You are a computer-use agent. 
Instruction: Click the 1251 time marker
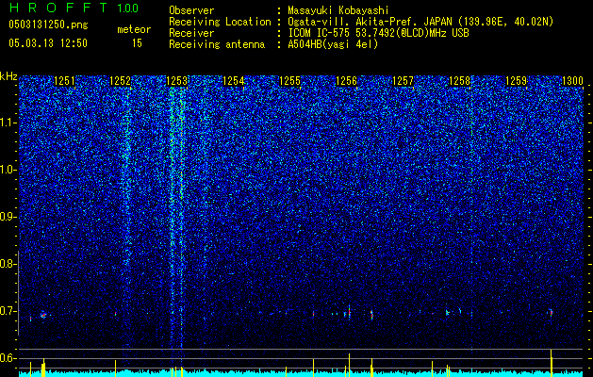[x=64, y=80]
